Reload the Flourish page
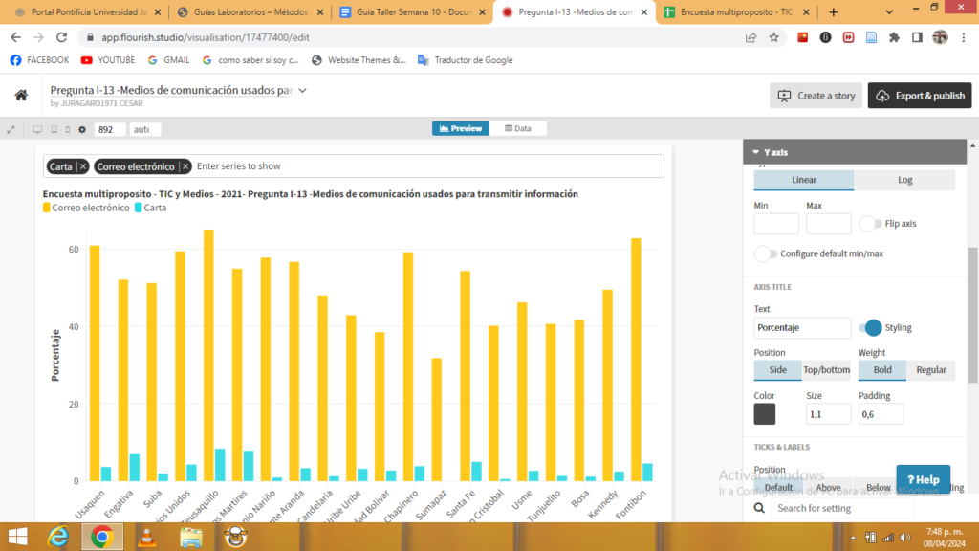Screen dimensions: 979x551 61,37
